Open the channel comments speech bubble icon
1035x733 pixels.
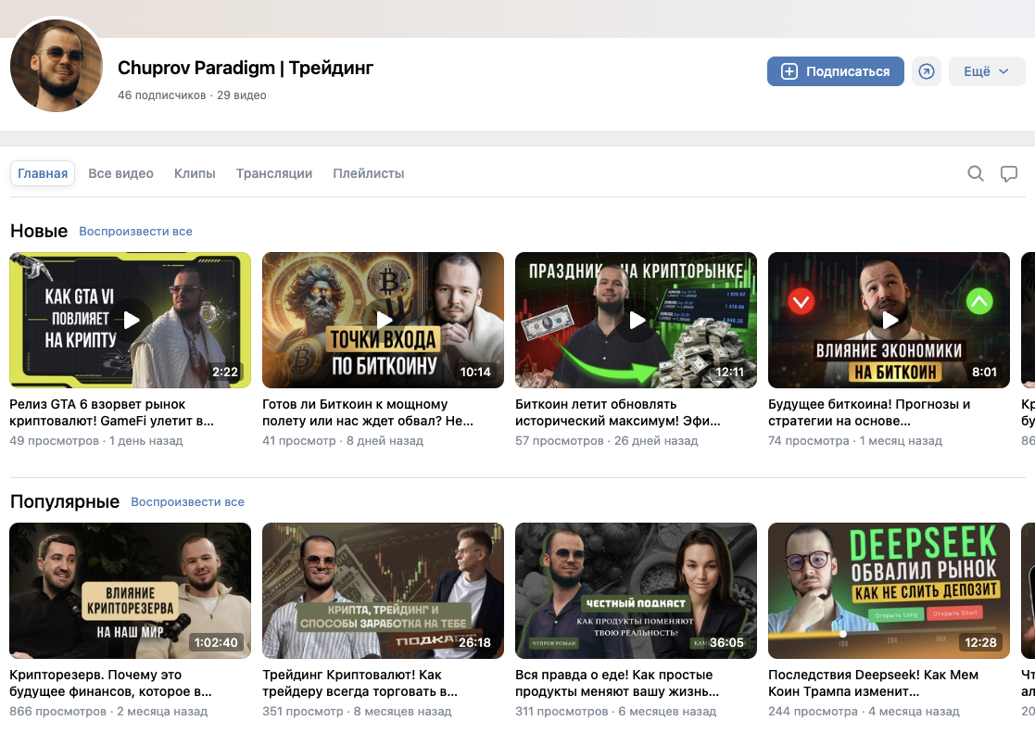pyautogui.click(x=1009, y=173)
